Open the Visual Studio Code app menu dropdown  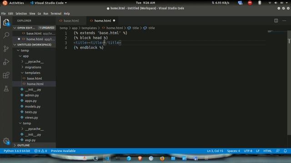pyautogui.click(x=49, y=3)
